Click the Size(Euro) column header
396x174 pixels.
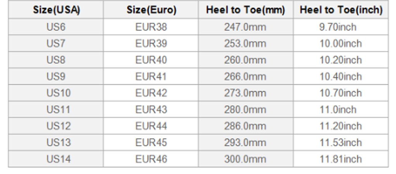click(x=151, y=10)
